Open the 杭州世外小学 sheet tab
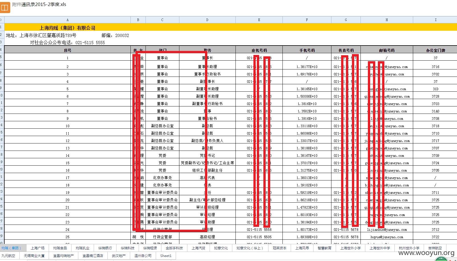Screen dimensions: 457x261 coord(409,248)
